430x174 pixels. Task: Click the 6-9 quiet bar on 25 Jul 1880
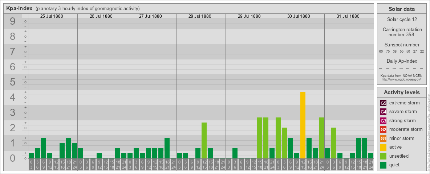click(44, 148)
